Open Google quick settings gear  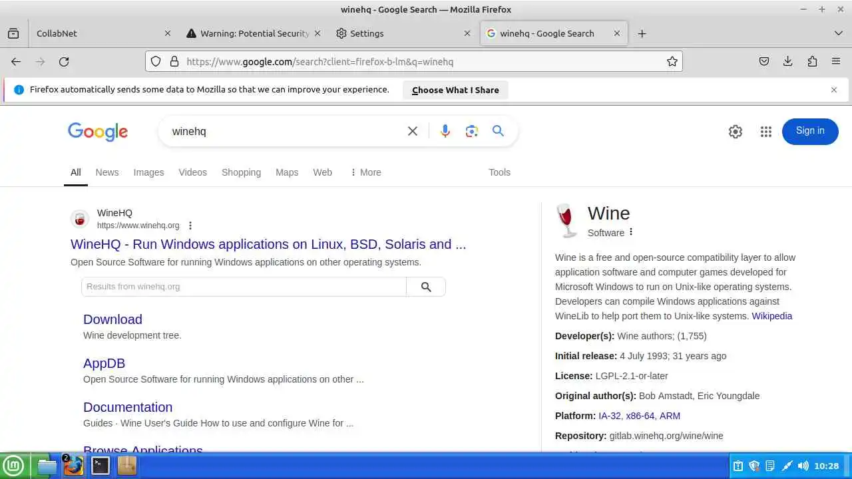tap(736, 132)
